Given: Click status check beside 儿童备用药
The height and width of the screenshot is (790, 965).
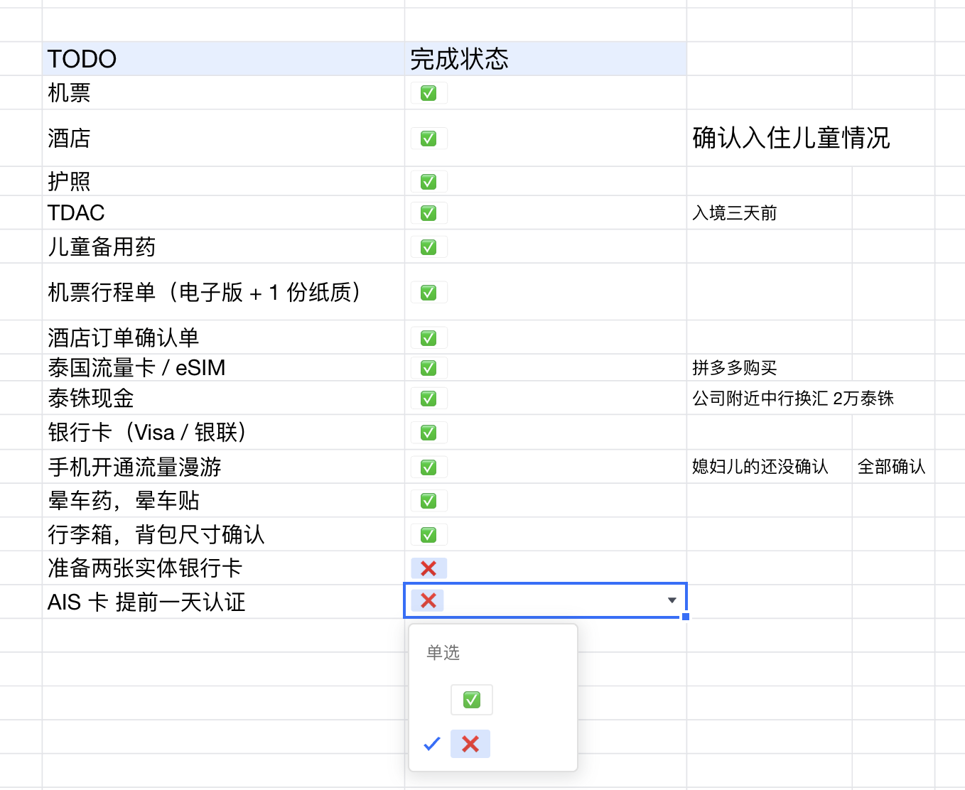Looking at the screenshot, I should pos(428,247).
